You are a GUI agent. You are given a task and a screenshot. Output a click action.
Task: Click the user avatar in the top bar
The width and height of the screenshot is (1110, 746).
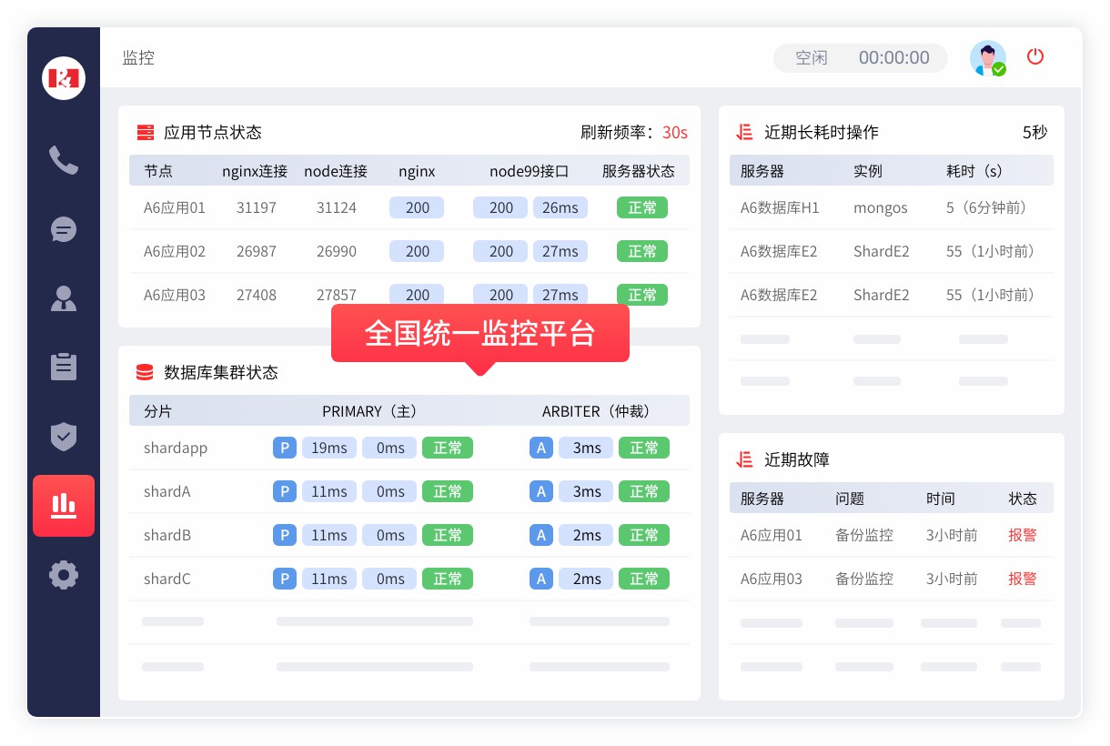click(x=988, y=57)
